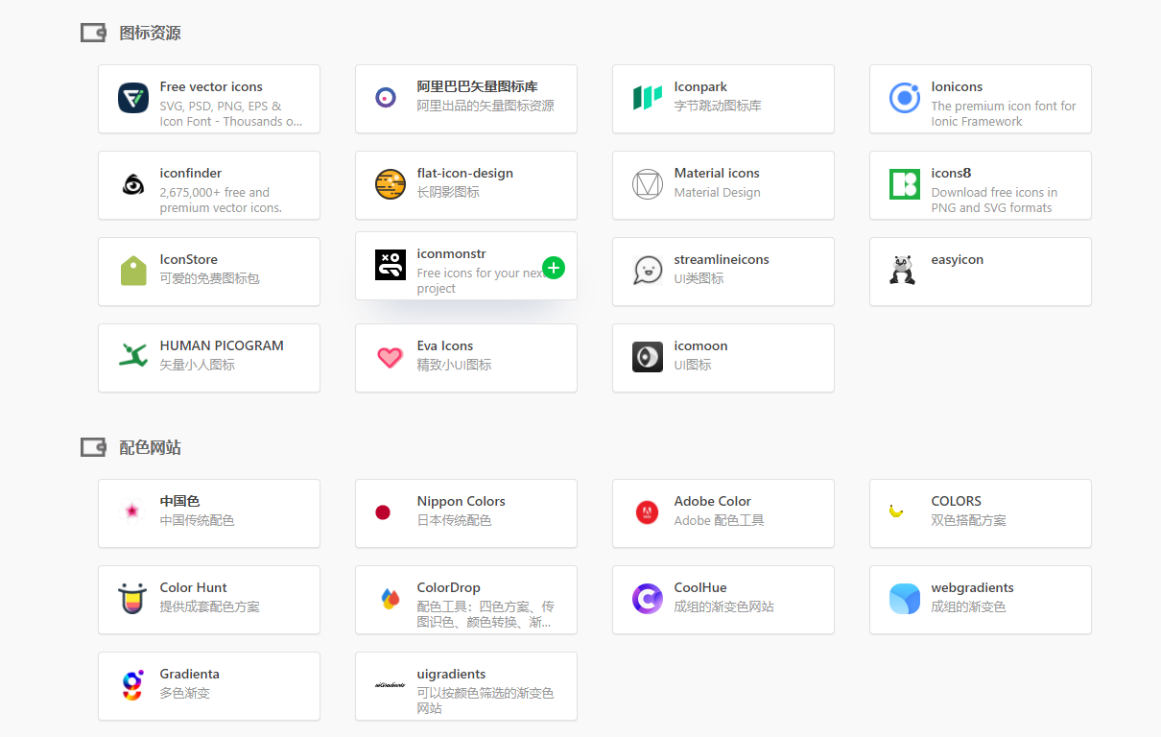This screenshot has height=737, width=1161.
Task: Click the easyicon panda logo
Action: click(902, 271)
